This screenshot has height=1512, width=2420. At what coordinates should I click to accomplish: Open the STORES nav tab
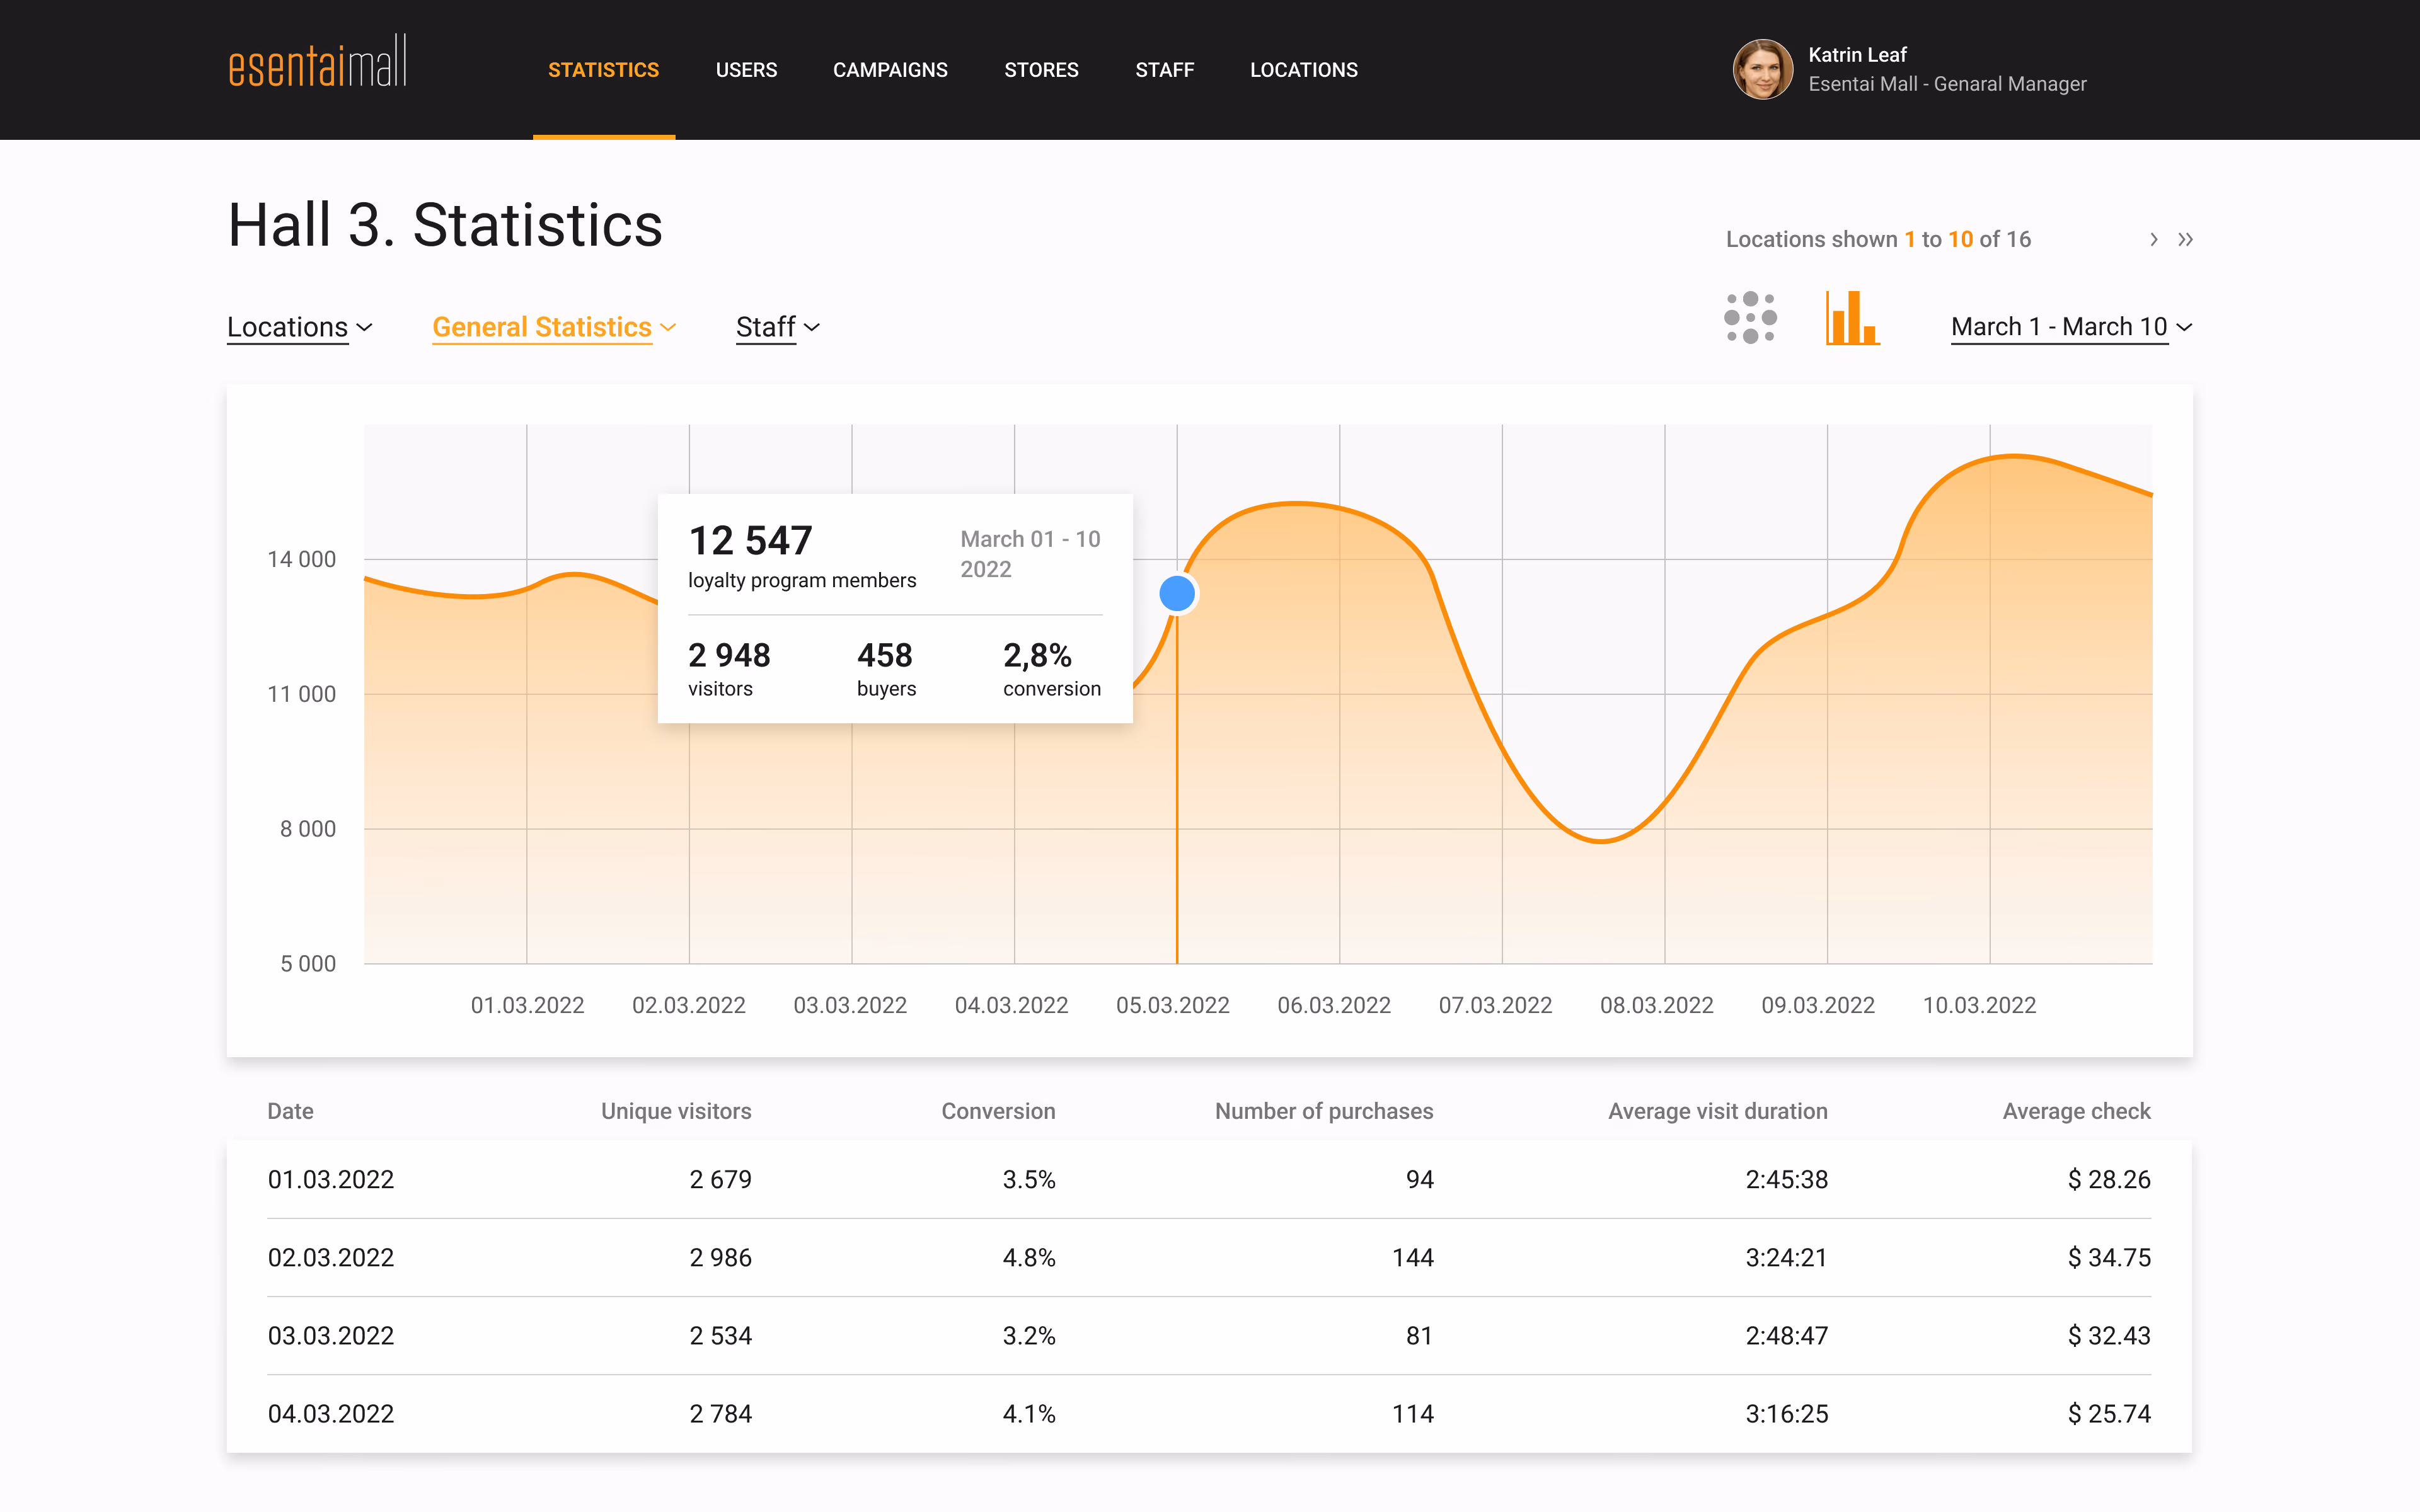point(1041,70)
